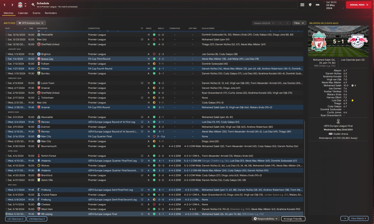Toggle the selection circle for Luton Town row

point(6,83)
